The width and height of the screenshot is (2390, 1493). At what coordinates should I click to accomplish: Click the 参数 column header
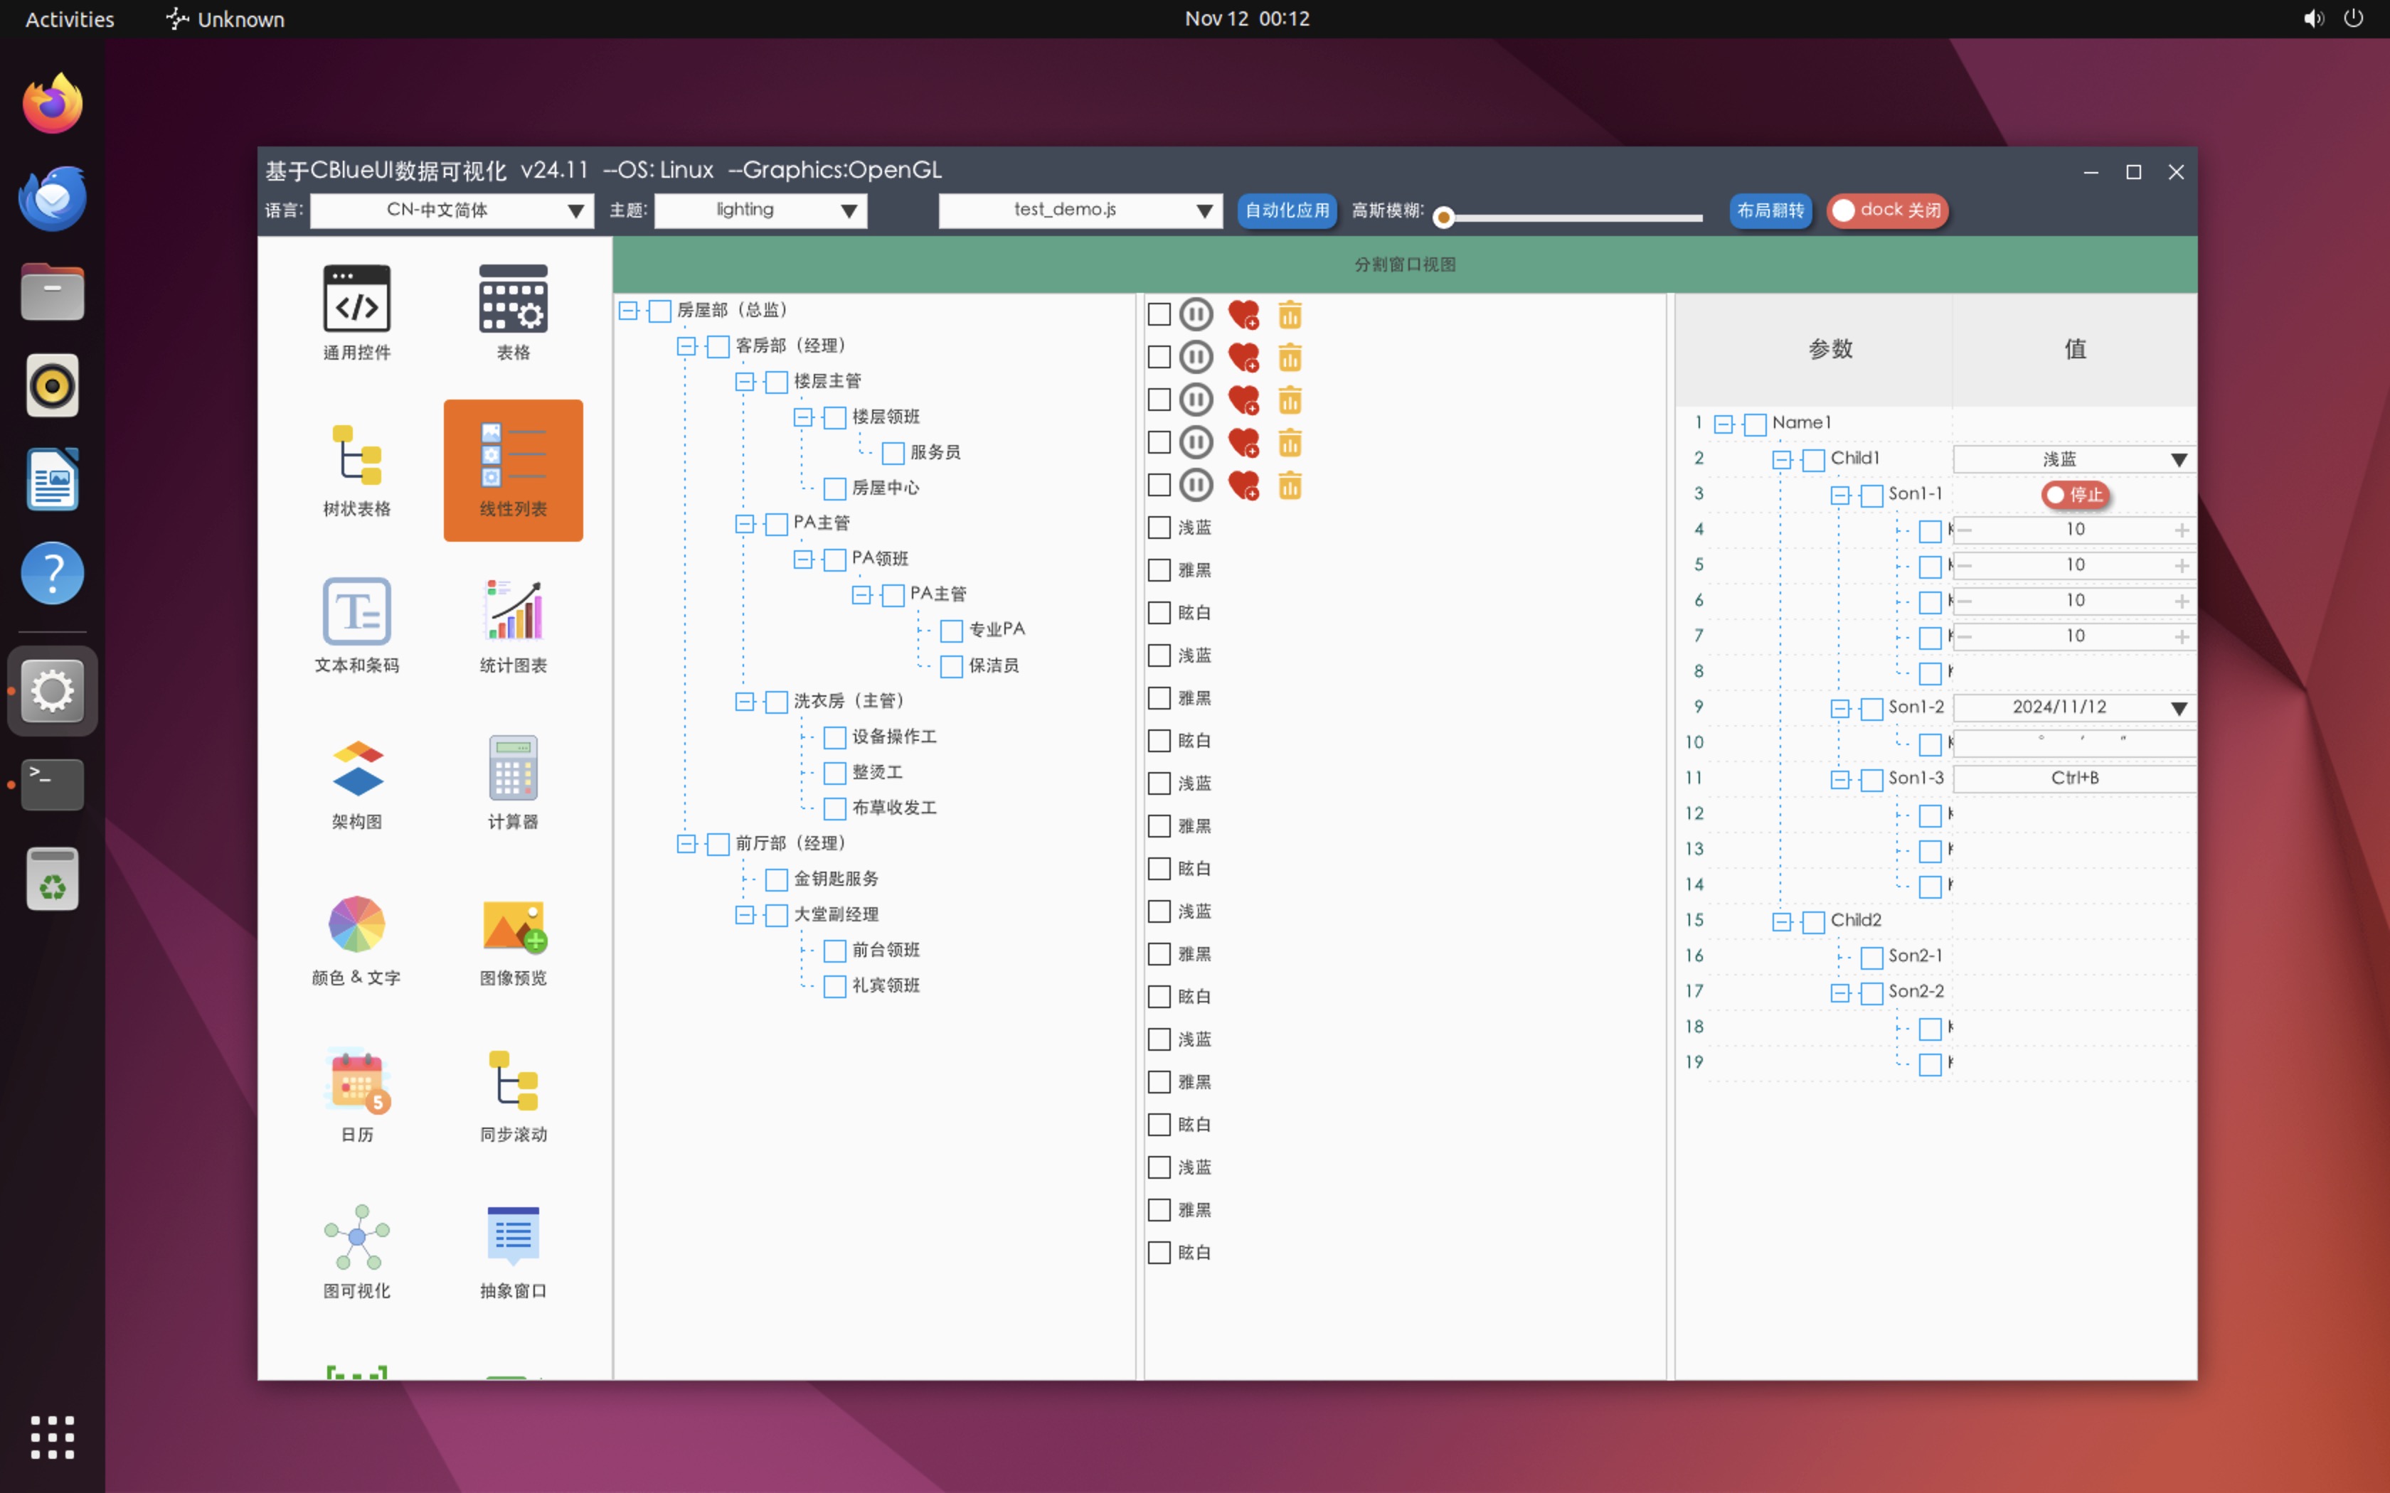pyautogui.click(x=1830, y=350)
